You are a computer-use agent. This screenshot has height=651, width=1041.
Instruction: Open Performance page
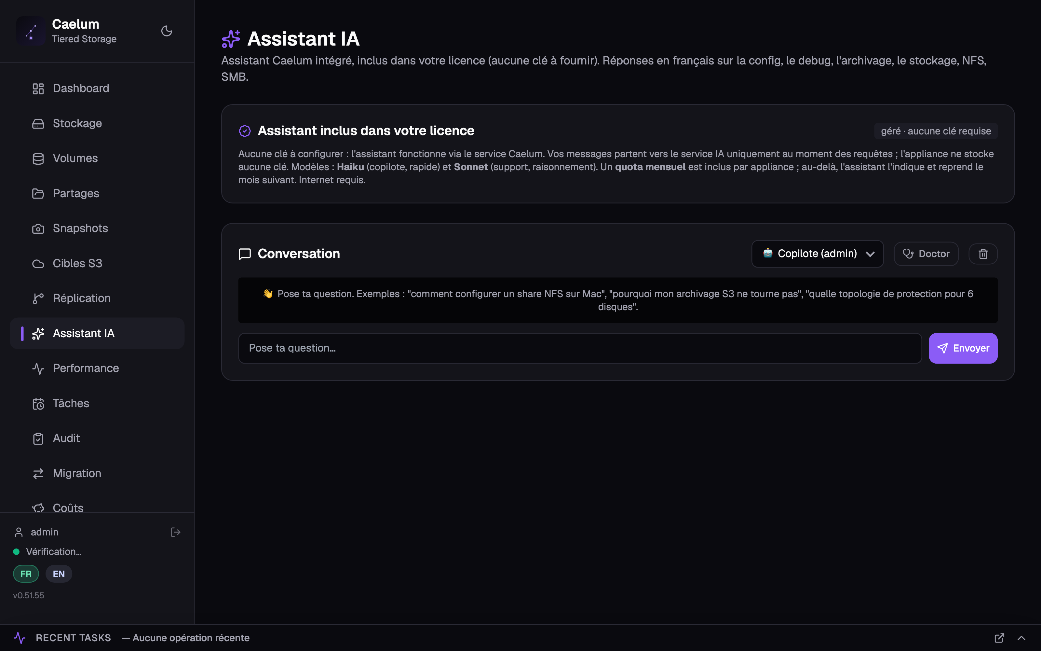coord(97,368)
